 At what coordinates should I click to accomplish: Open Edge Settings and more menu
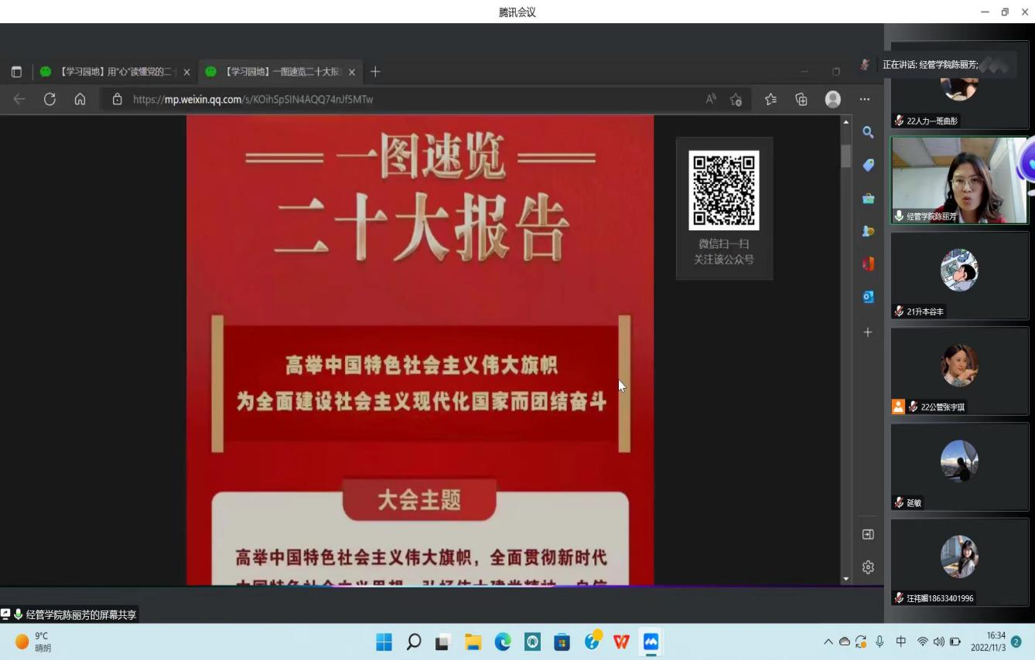(864, 99)
